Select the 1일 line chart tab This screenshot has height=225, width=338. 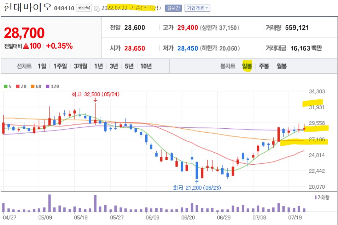[x=42, y=66]
